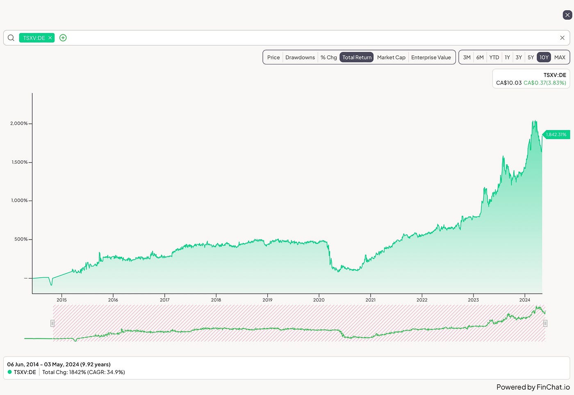Viewport: 574px width, 395px height.
Task: Click the Total Chg: 1842% (CAGR: 34.9%) text
Action: point(84,372)
